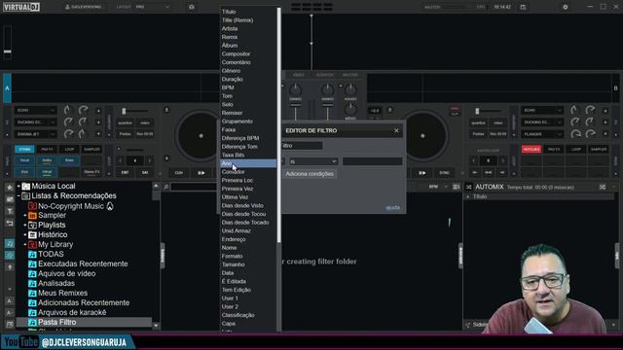Open the left deck DUCKING EC effect dropdown
The height and width of the screenshot is (350, 623).
pyautogui.click(x=35, y=122)
